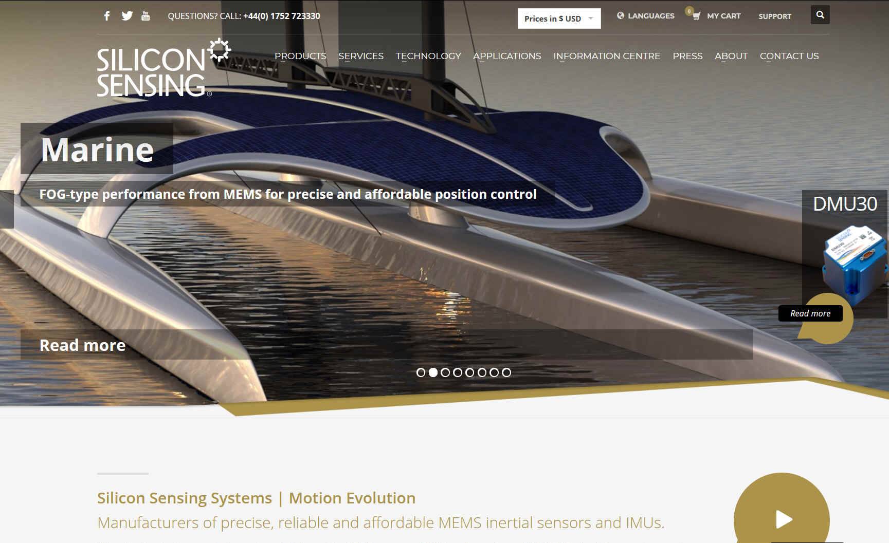
Task: Click the Silicon Sensing logo
Action: [164, 67]
